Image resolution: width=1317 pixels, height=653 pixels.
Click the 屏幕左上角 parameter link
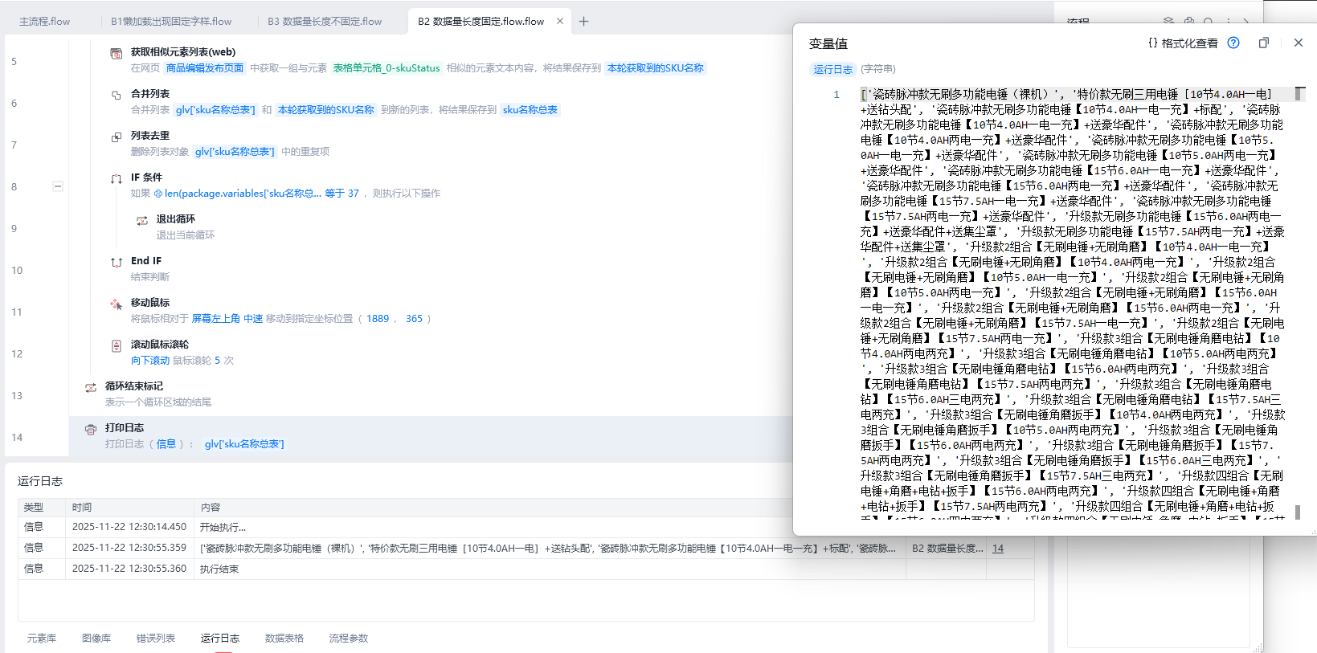pyautogui.click(x=216, y=319)
